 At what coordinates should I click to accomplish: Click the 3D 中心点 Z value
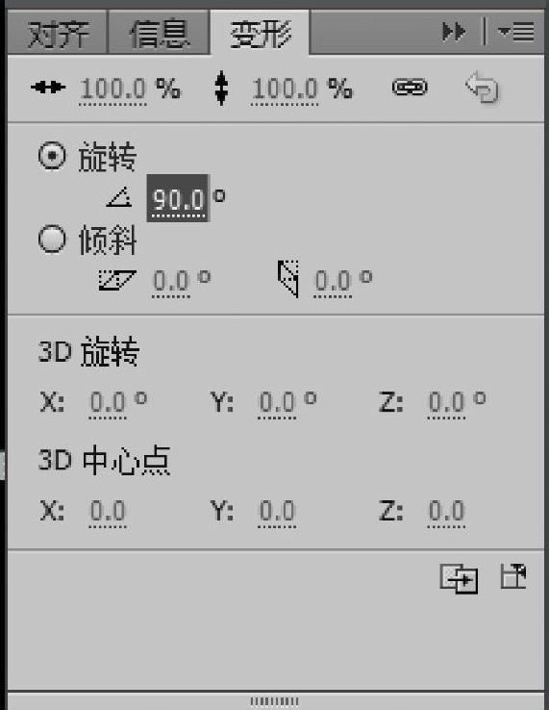pos(446,511)
